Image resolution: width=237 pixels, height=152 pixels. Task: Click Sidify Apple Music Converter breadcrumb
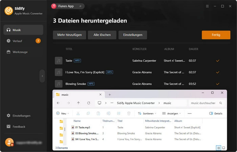click(136, 103)
